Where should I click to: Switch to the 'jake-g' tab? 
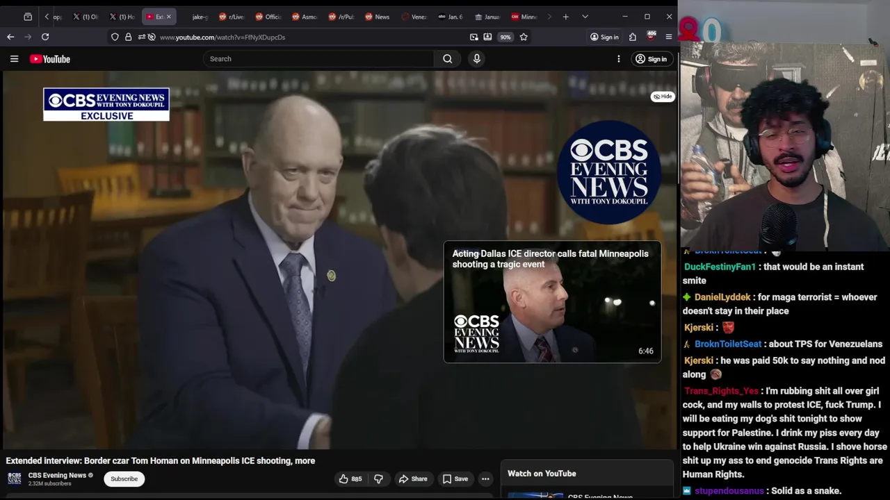(195, 17)
